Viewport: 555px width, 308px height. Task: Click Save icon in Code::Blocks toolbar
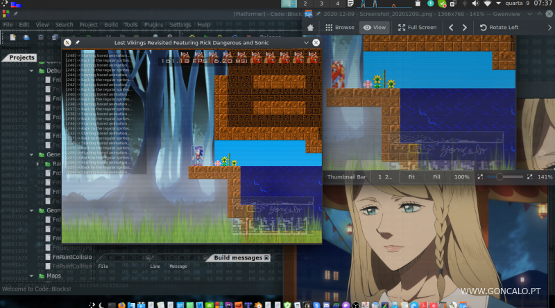41,37
